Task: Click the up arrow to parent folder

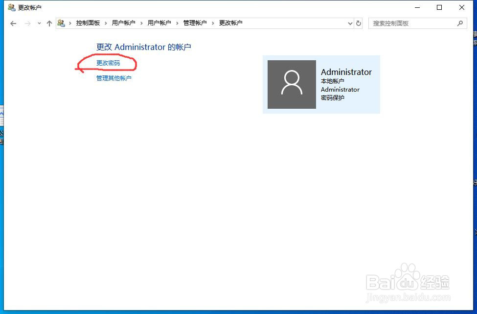Action: (49, 23)
